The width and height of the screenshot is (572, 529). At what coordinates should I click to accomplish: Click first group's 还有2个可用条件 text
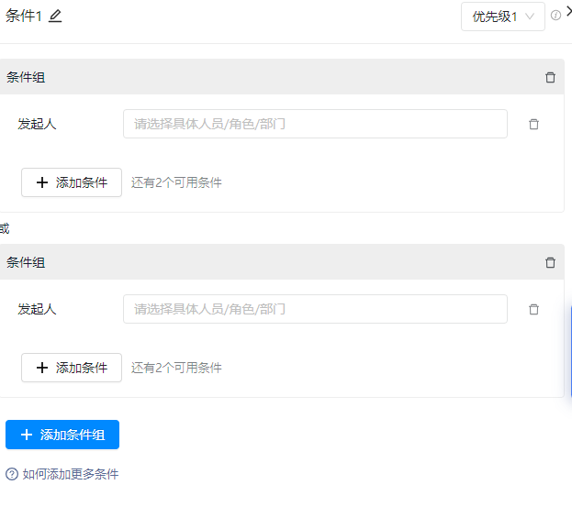pyautogui.click(x=176, y=182)
